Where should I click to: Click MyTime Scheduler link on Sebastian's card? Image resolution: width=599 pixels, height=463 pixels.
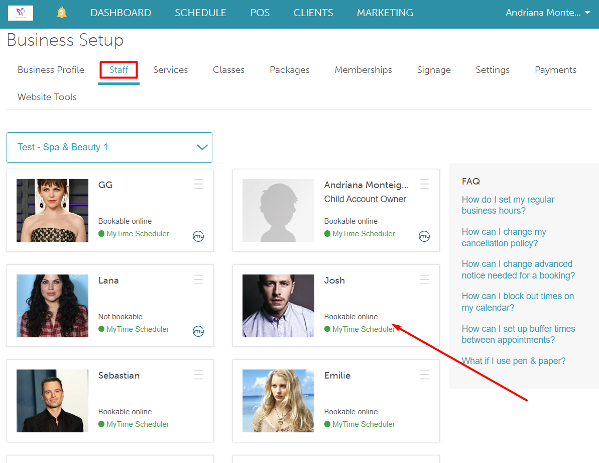[138, 424]
